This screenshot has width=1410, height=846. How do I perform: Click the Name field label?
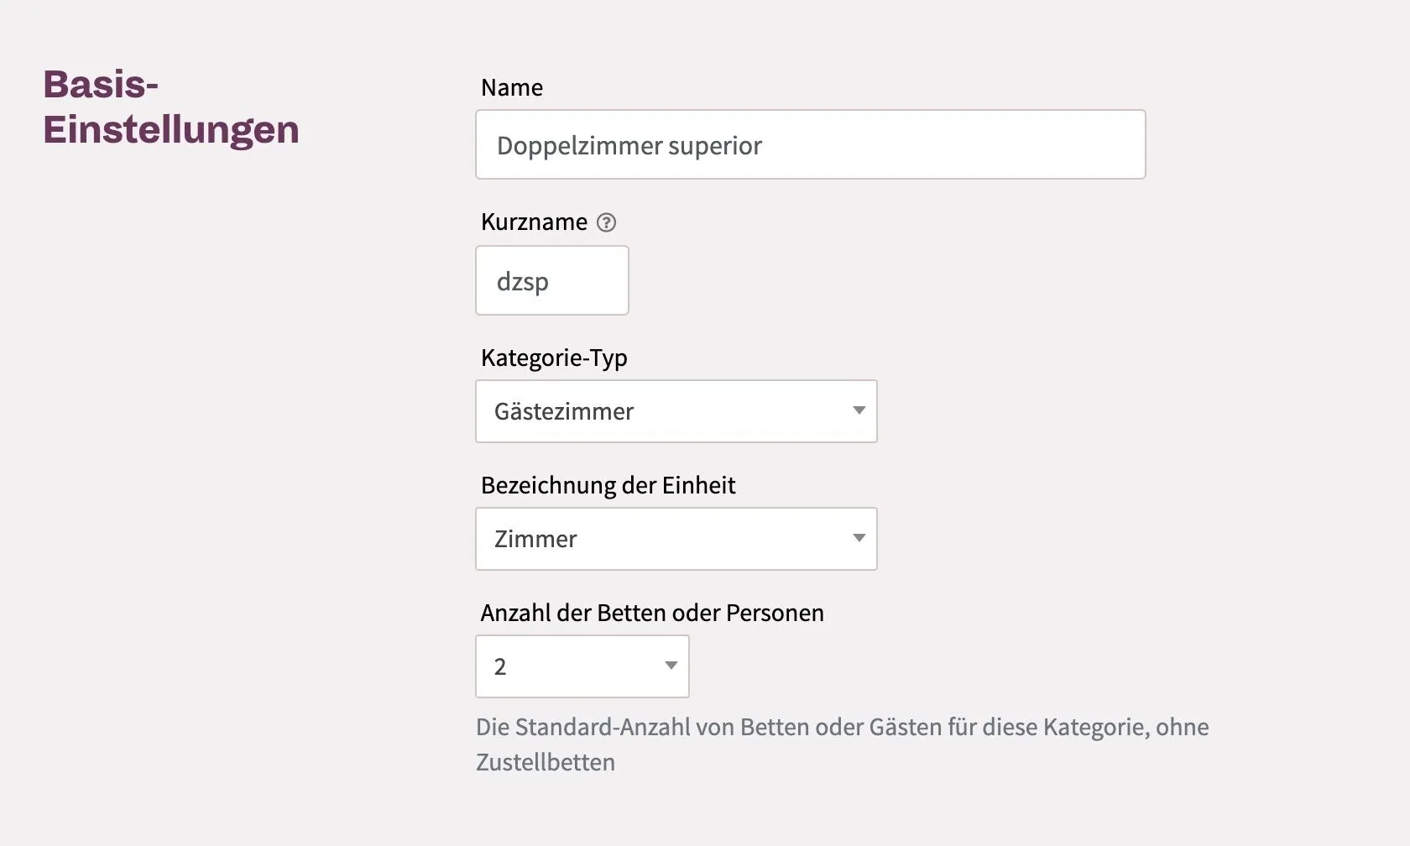click(511, 87)
